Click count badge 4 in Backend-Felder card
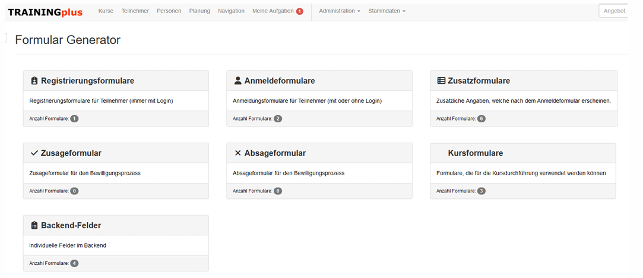This screenshot has height=278, width=643. (x=74, y=263)
